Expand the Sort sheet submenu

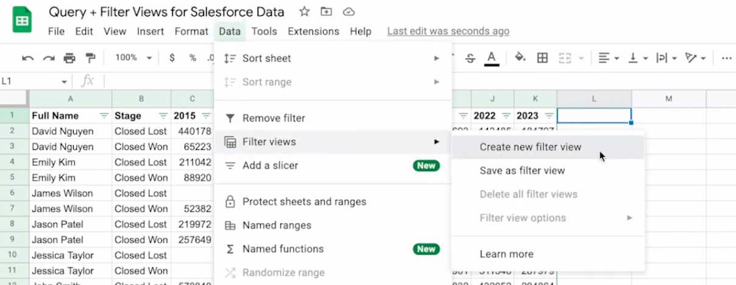coord(333,58)
